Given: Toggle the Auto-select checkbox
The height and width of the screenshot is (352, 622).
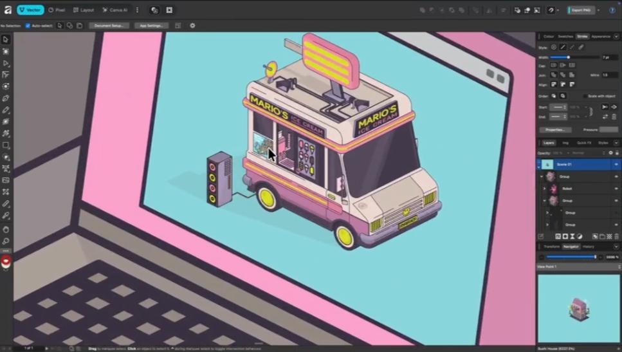Looking at the screenshot, I should coord(28,26).
